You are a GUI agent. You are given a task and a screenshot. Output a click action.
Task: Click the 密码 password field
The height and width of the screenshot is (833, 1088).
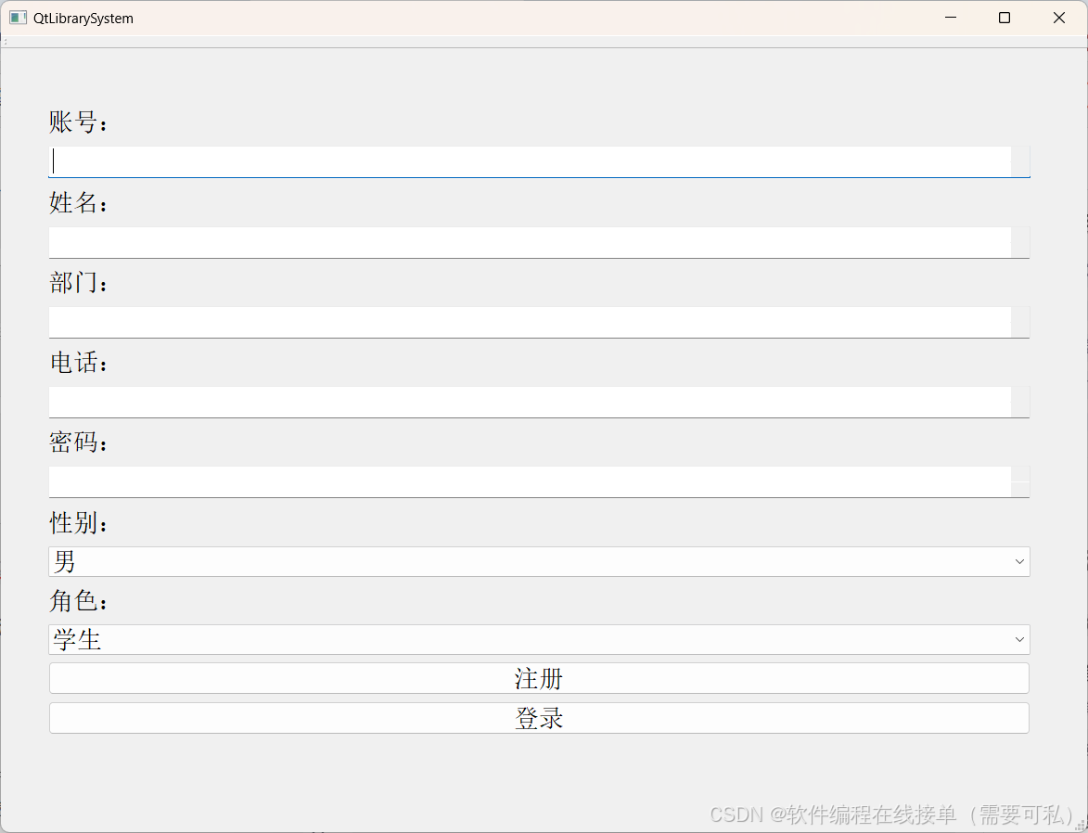pos(539,481)
